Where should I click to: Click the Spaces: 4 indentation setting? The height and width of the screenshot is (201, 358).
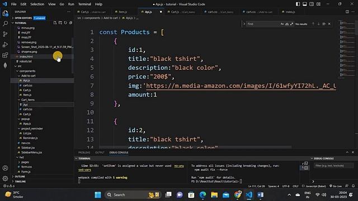[x=274, y=186]
